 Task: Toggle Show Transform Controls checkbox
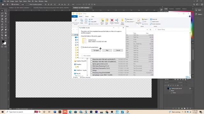point(29,4)
